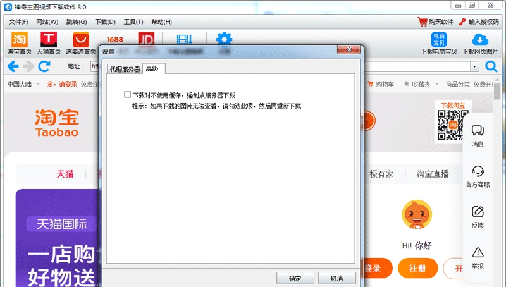Click the orange 注册 register button
The width and height of the screenshot is (506, 287).
click(x=417, y=268)
